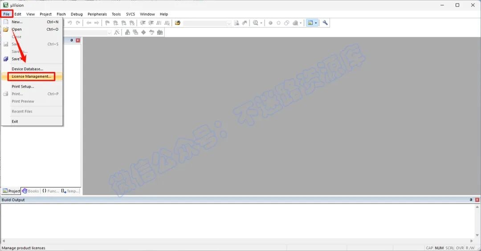This screenshot has height=251, width=481.
Task: Start the debug session magnifier icon
Action: (x=256, y=23)
